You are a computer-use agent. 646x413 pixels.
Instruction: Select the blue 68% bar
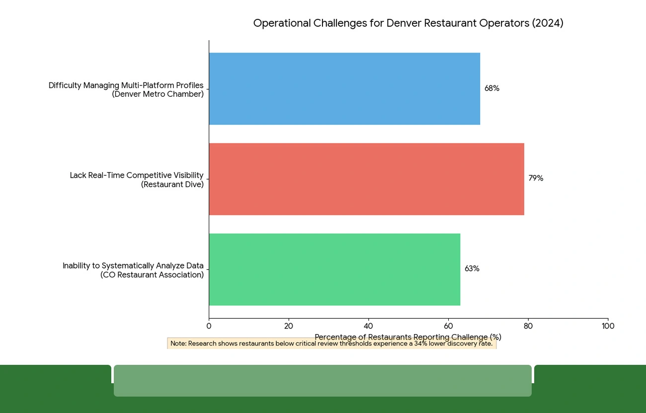[x=343, y=88]
